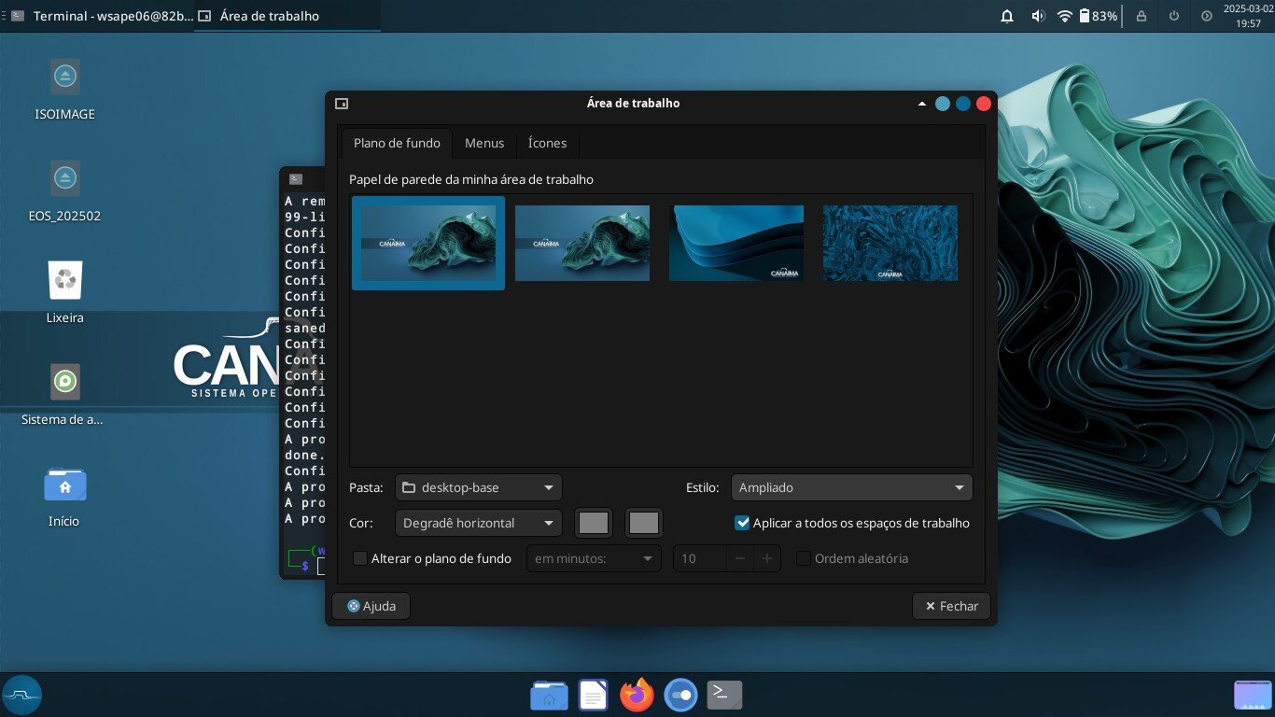1275x717 pixels.
Task: Increase minutes with the plus stepper
Action: 767,558
